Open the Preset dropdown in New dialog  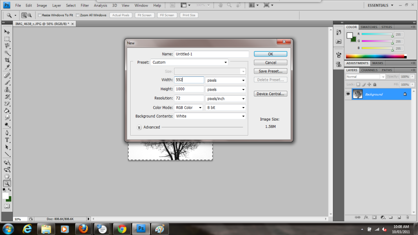pos(189,63)
